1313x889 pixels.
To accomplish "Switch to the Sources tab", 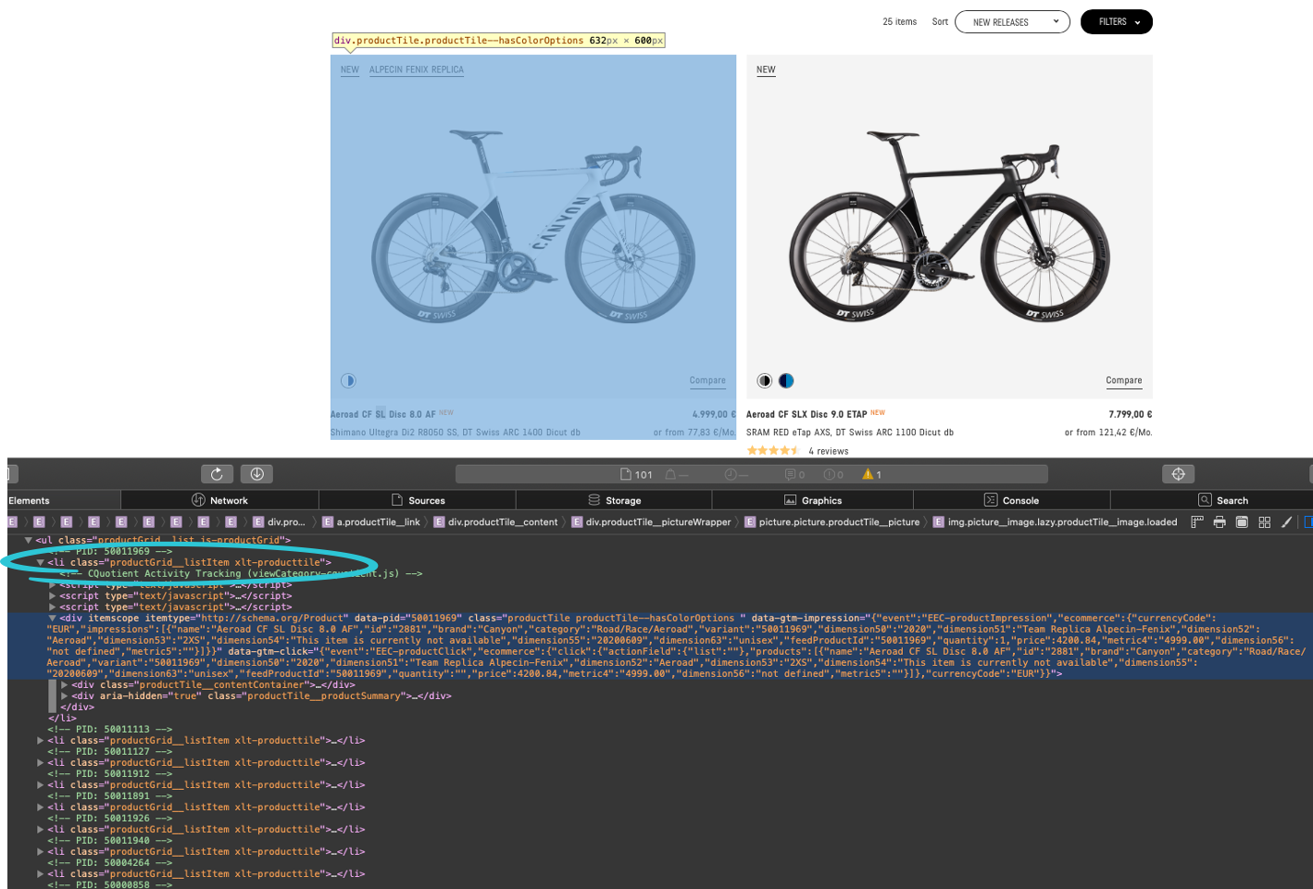I will coord(419,500).
